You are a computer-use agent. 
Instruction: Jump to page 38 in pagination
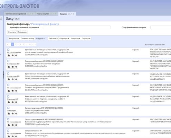pos(30,45)
